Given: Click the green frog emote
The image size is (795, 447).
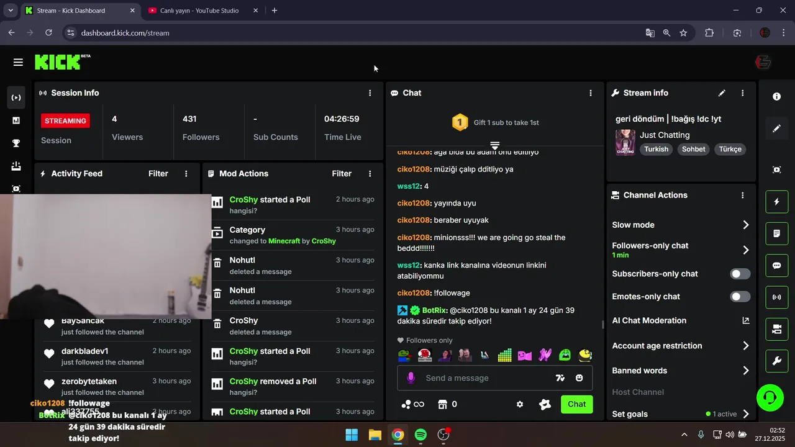Looking at the screenshot, I should coord(404,355).
